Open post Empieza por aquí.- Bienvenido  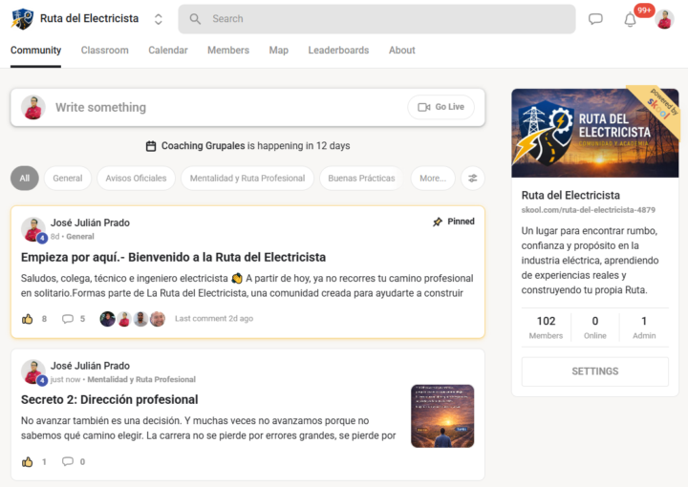pyautogui.click(x=173, y=257)
